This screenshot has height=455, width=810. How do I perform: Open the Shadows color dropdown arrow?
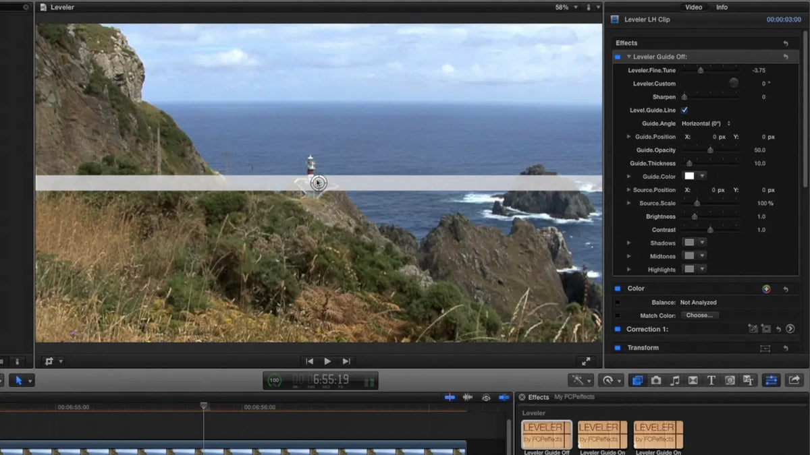(x=702, y=243)
